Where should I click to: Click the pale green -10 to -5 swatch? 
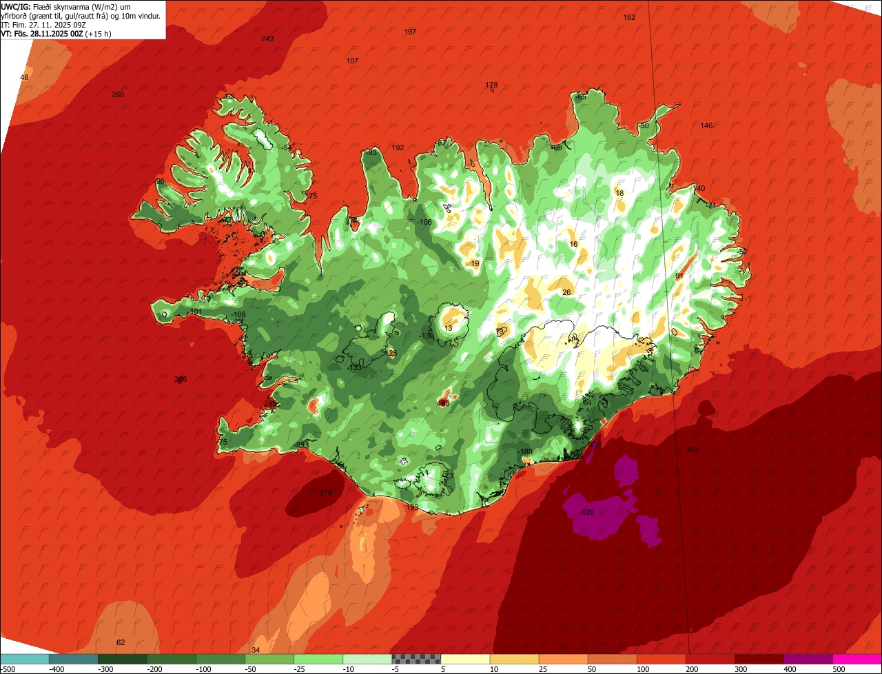point(367,659)
